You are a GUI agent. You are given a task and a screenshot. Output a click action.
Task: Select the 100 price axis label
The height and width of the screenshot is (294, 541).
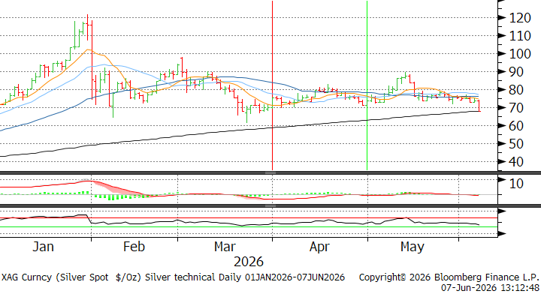click(x=520, y=54)
